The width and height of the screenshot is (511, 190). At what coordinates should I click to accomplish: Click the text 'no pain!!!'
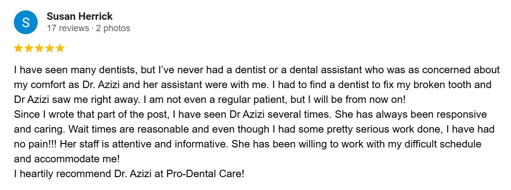pyautogui.click(x=36, y=144)
